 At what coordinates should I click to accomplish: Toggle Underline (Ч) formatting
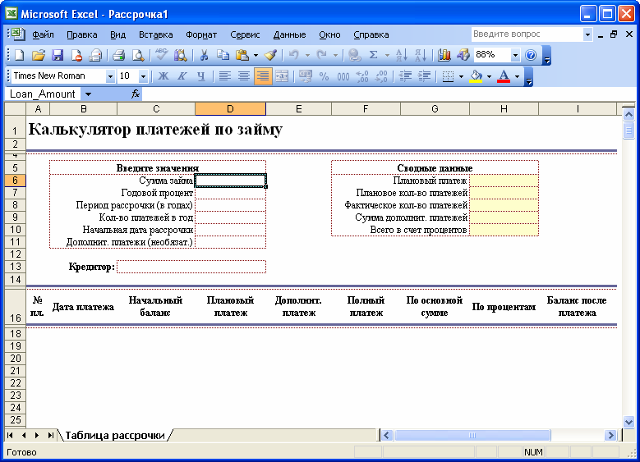point(201,76)
